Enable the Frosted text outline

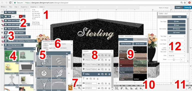pyautogui.click(x=176, y=33)
